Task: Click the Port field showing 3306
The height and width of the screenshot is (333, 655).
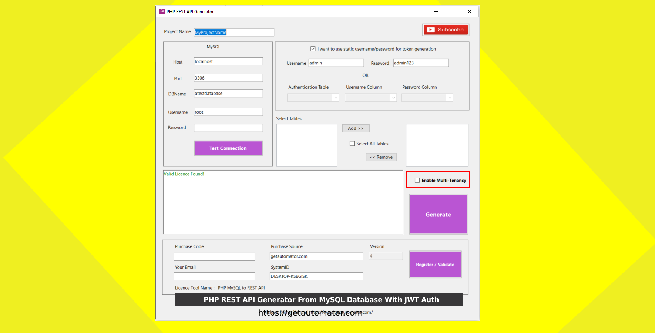Action: pyautogui.click(x=228, y=78)
